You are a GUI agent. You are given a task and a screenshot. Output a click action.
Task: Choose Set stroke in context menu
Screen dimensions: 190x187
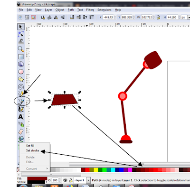(x=32, y=150)
